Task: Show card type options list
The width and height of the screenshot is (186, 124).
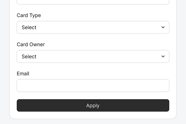Action: pyautogui.click(x=93, y=27)
